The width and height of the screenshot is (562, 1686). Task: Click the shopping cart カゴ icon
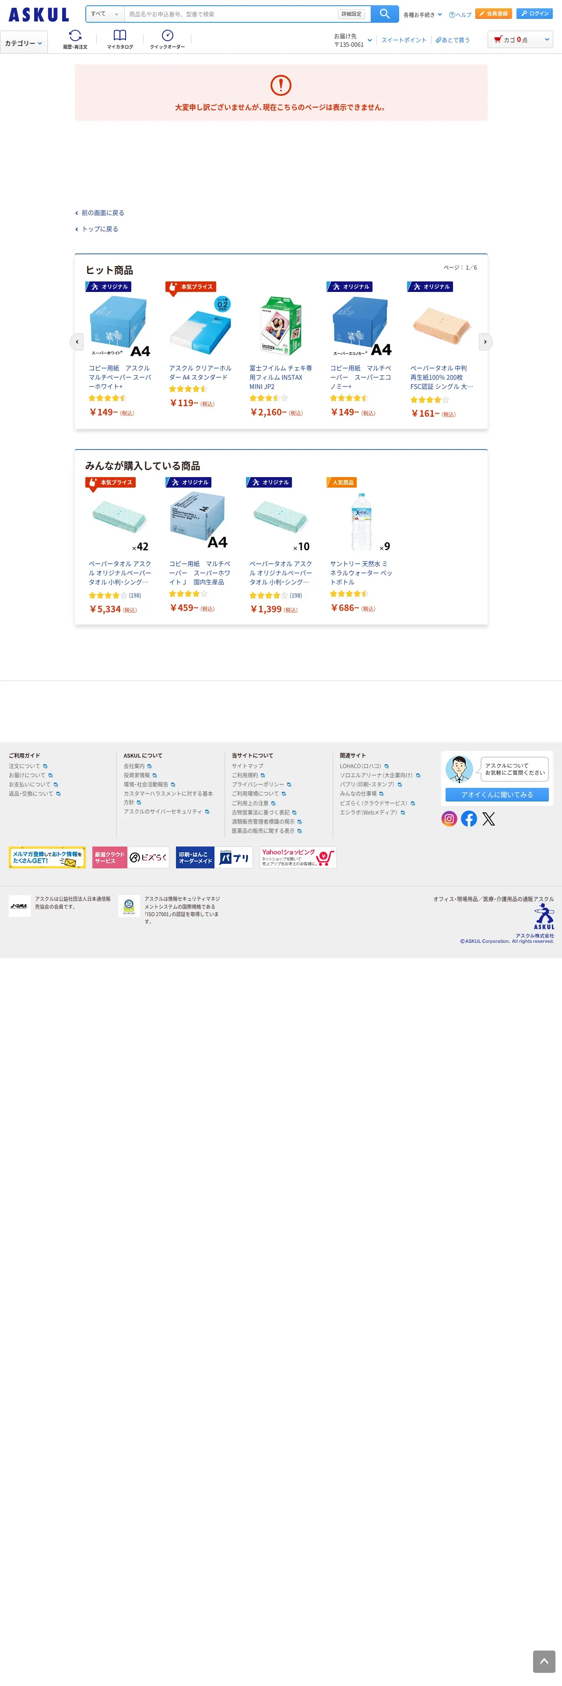[498, 39]
